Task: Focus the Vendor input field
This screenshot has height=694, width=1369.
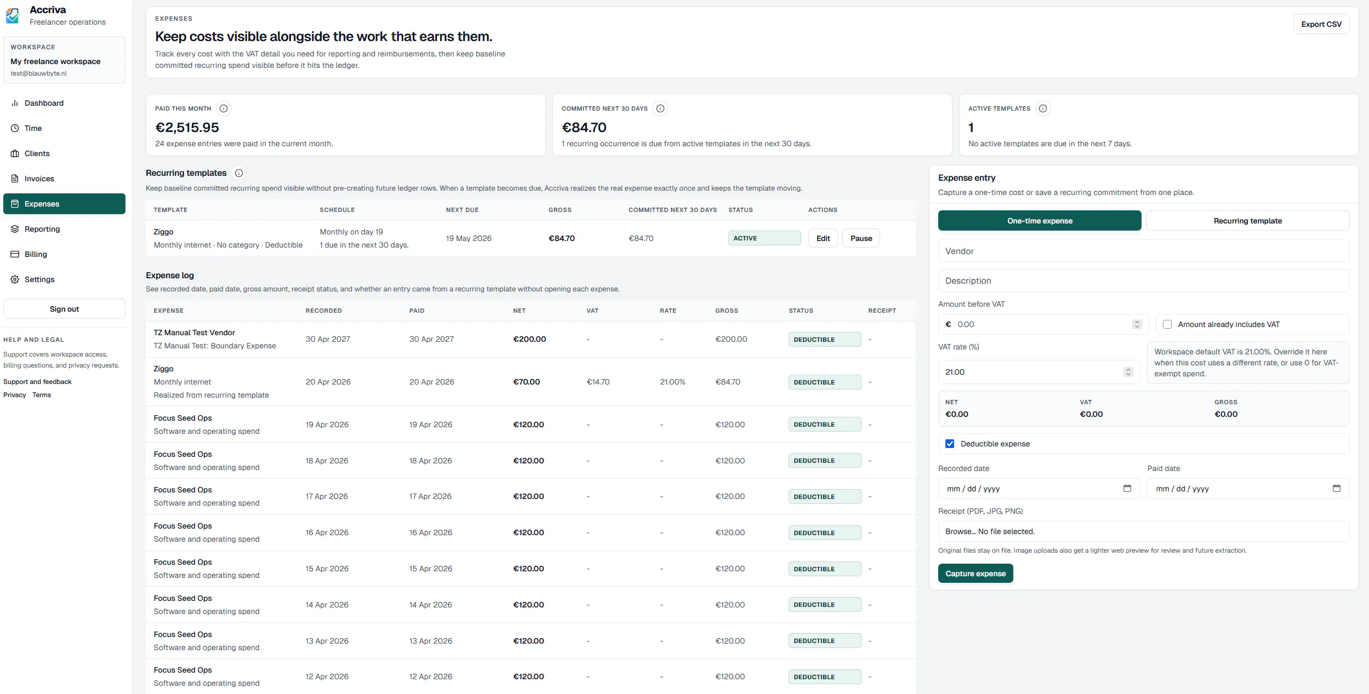Action: click(x=1144, y=251)
